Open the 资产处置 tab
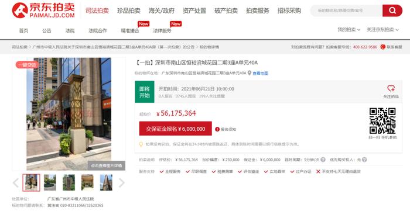 [x=194, y=11]
